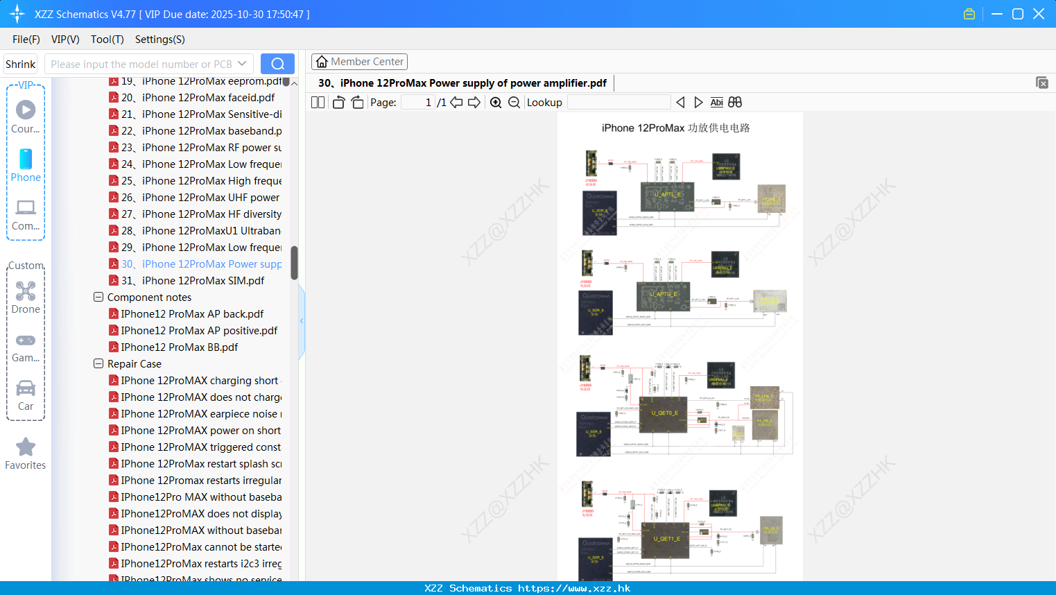Click the Page number input field
The height and width of the screenshot is (595, 1056).
[x=418, y=103]
